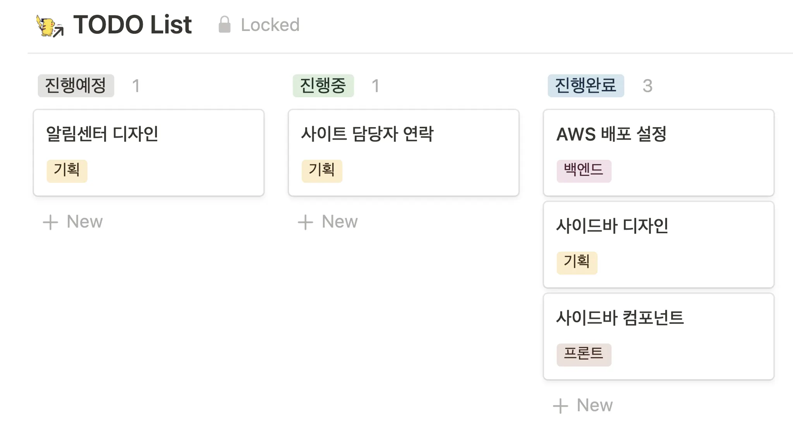Click plus icon under 진행중 column

coord(305,222)
